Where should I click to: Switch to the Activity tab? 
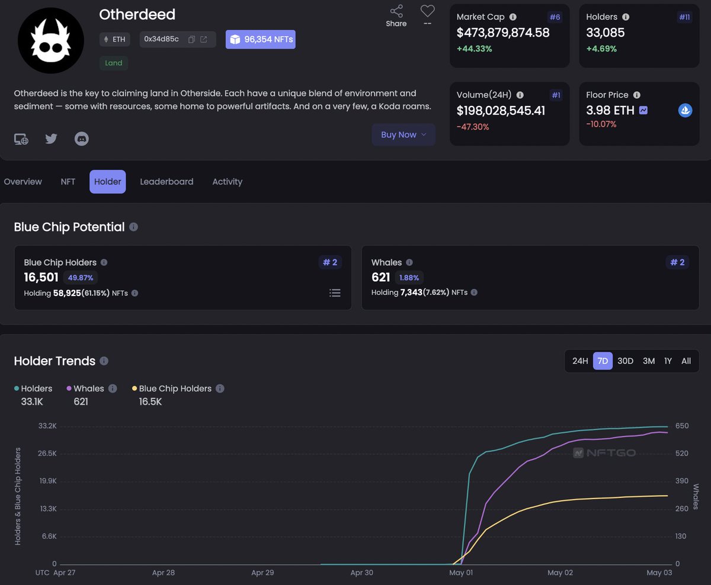[x=228, y=182]
